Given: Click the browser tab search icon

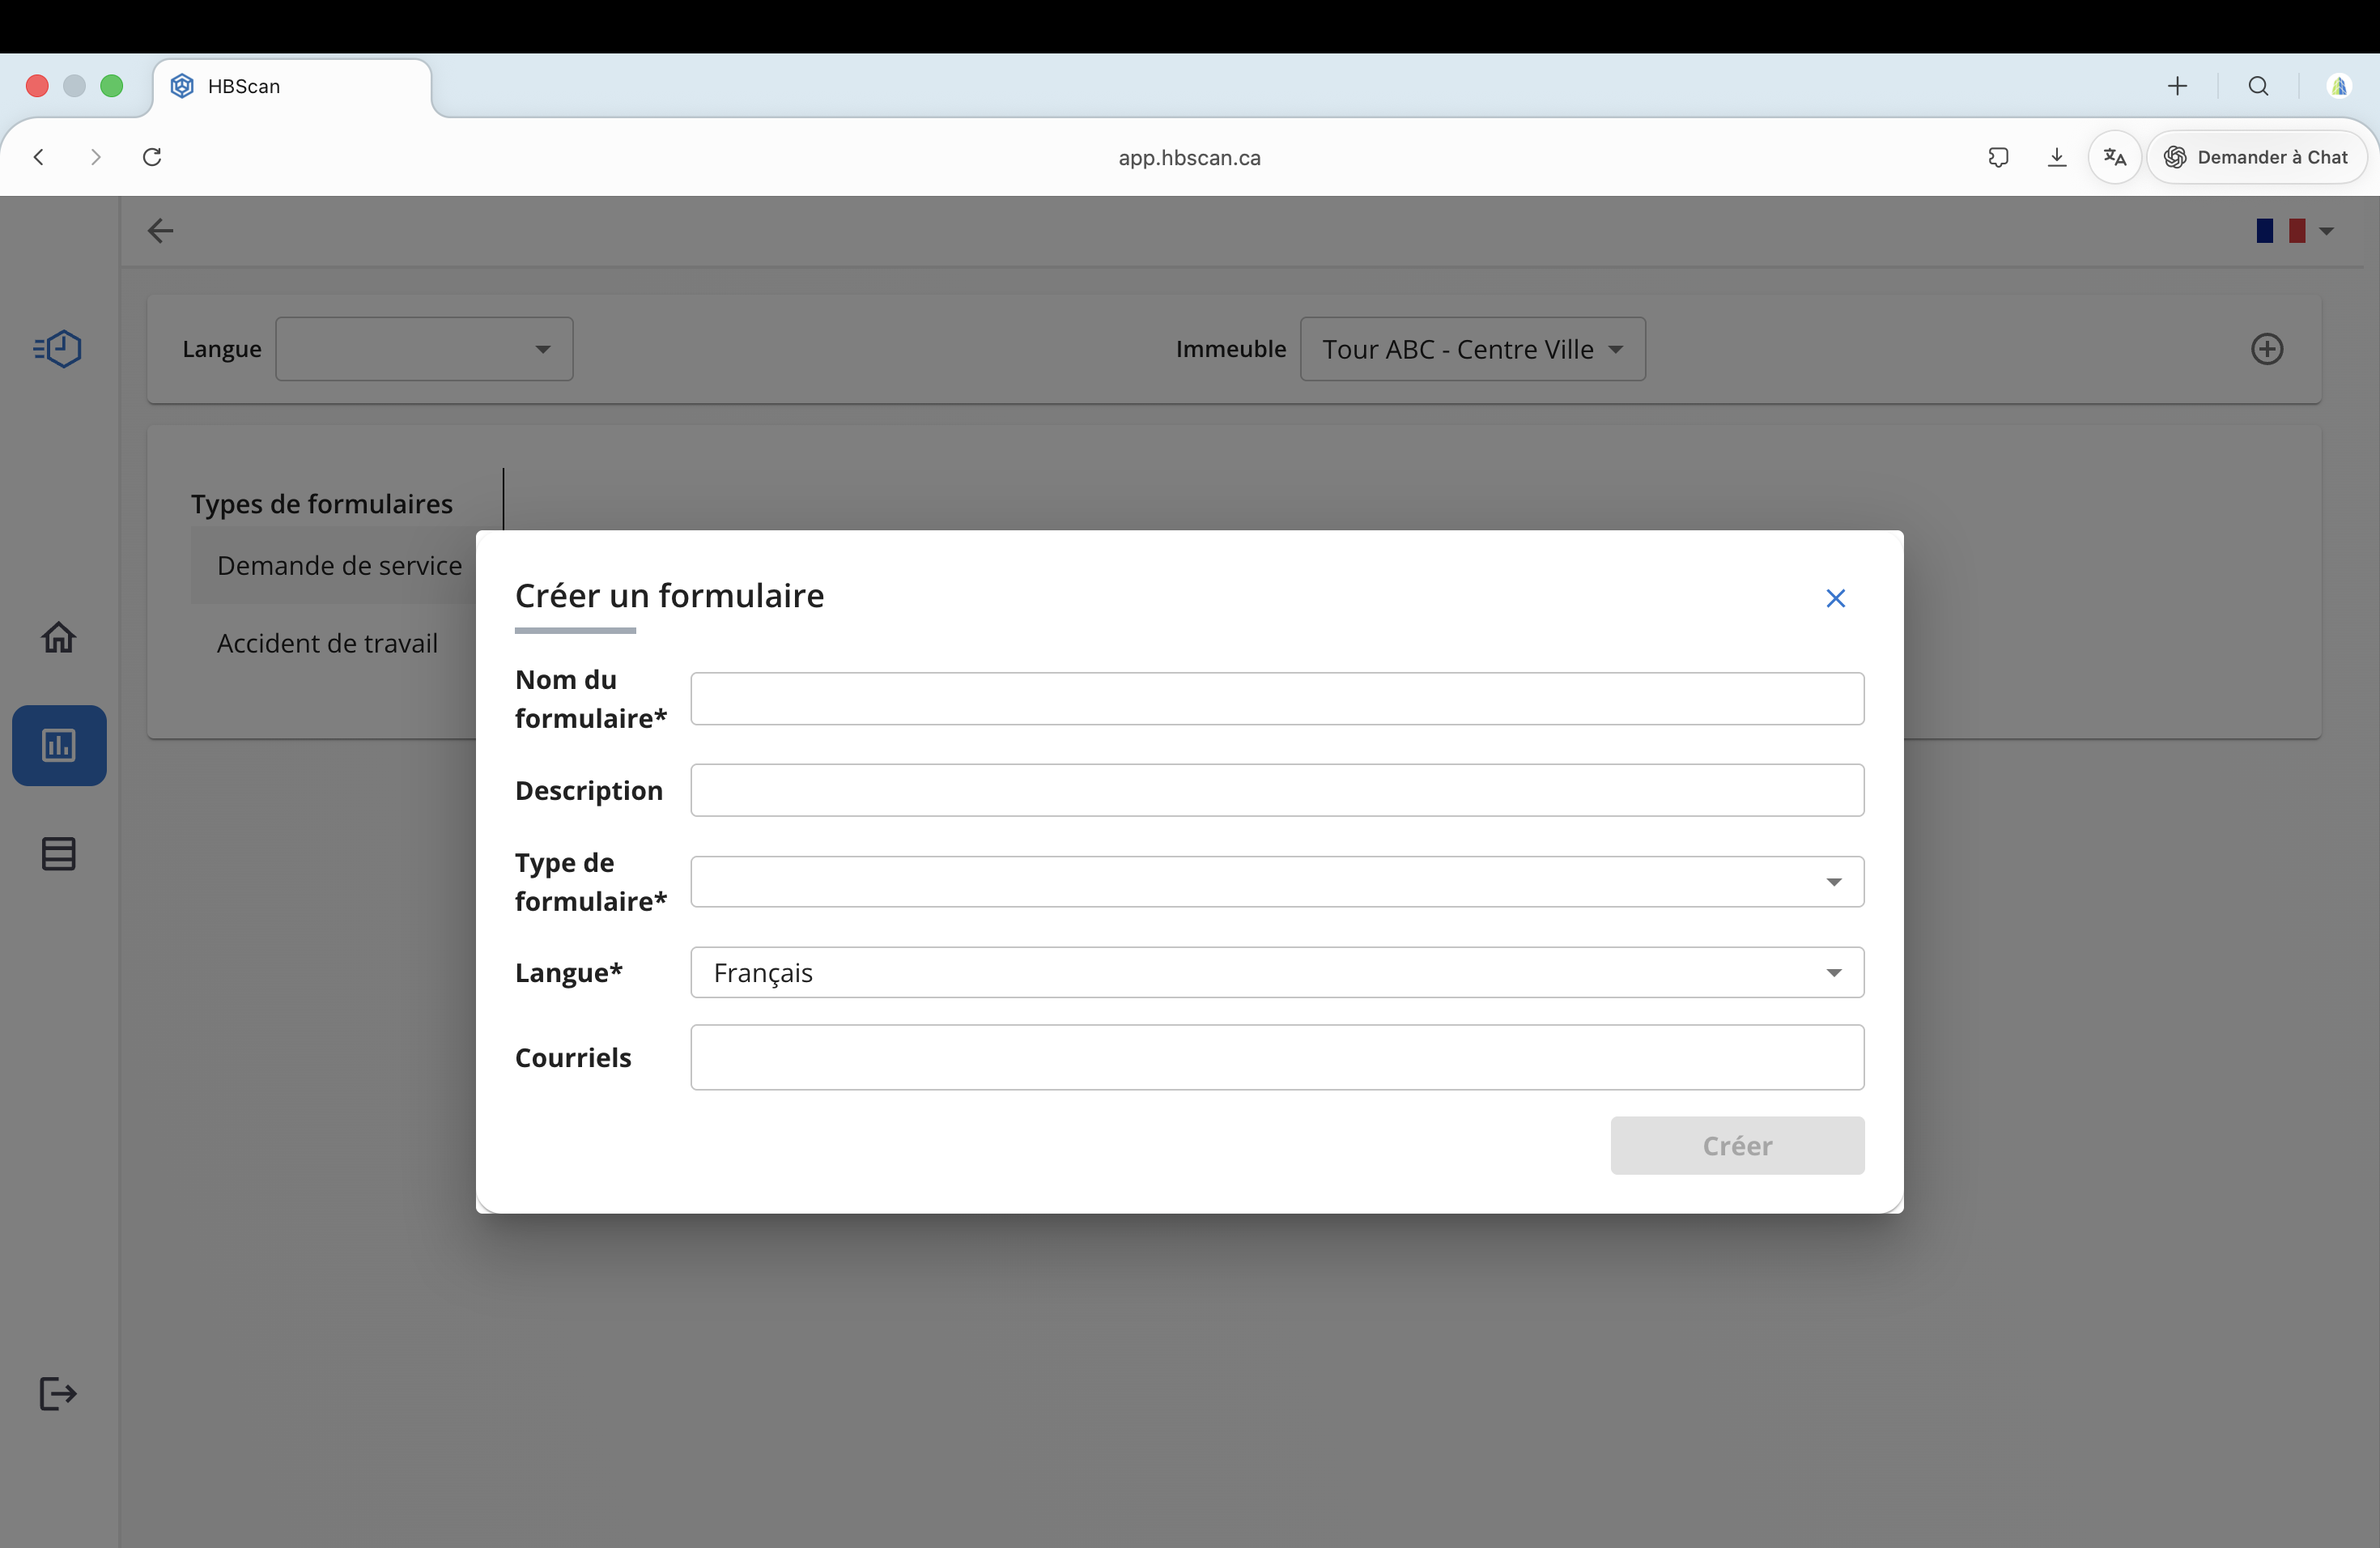Looking at the screenshot, I should [2258, 86].
